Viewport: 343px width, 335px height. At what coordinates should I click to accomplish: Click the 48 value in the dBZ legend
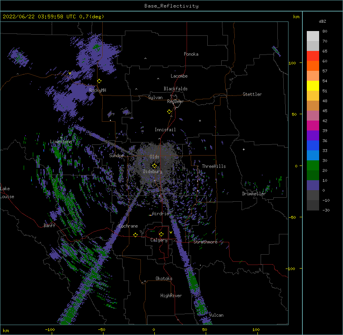[325, 101]
